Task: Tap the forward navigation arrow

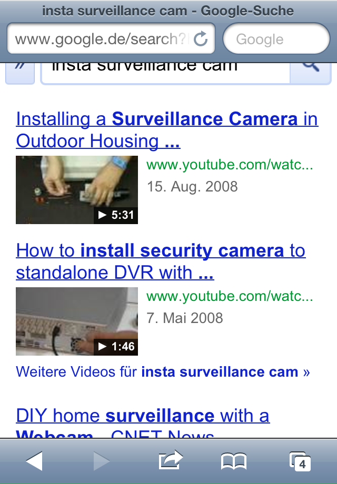Action: point(102,461)
